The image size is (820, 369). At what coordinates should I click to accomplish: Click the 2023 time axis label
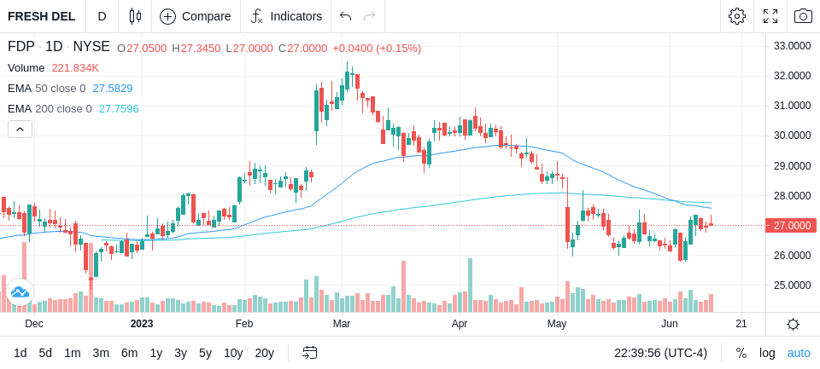click(x=142, y=324)
